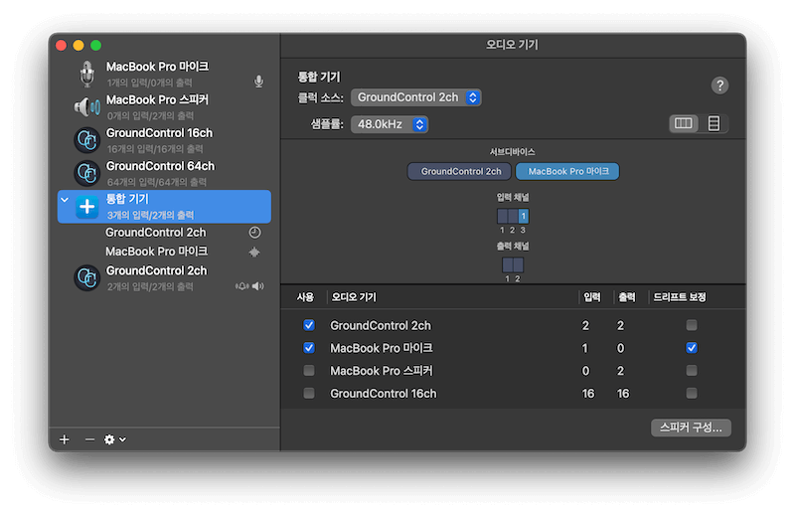795x516 pixels.
Task: Enable drift correction for MacBook Pro 스피커
Action: (x=691, y=371)
